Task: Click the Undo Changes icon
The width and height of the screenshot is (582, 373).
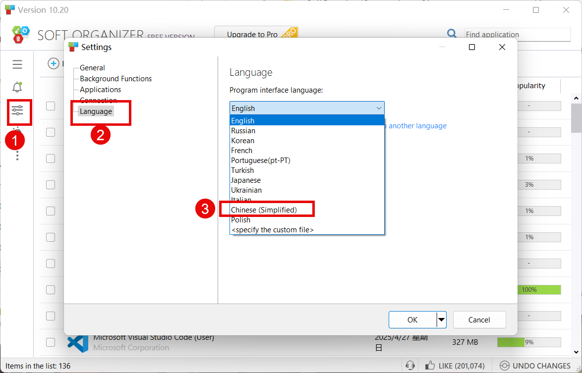Action: (x=504, y=366)
